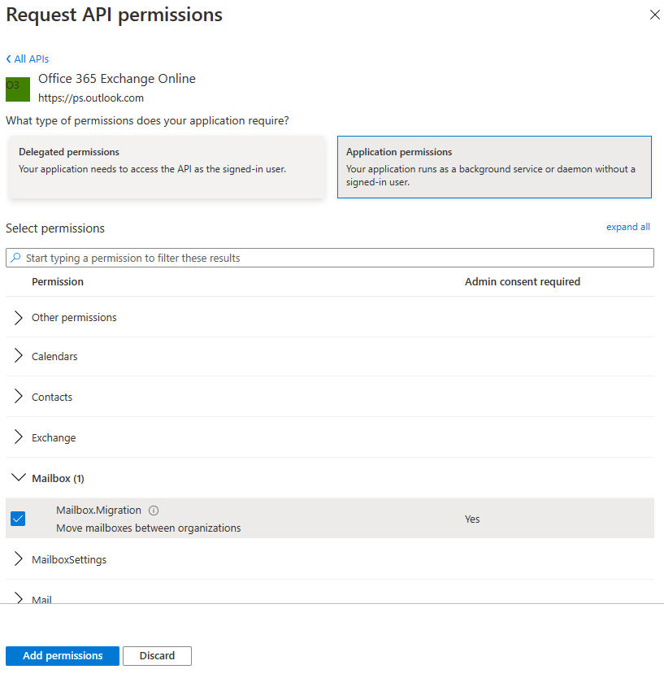Viewport: 664px width, 678px height.
Task: Expand the Exchange permission group
Action: click(19, 437)
